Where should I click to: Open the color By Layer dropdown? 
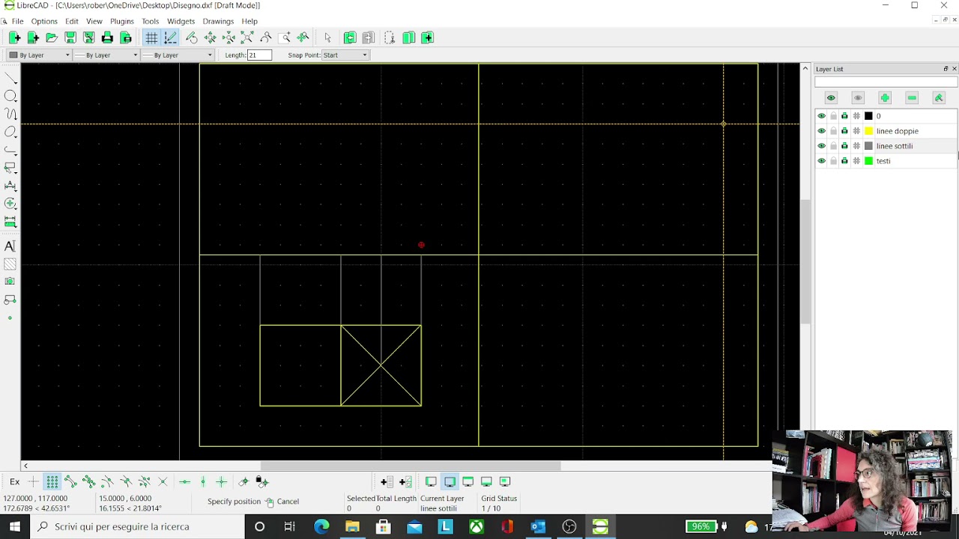tap(39, 55)
